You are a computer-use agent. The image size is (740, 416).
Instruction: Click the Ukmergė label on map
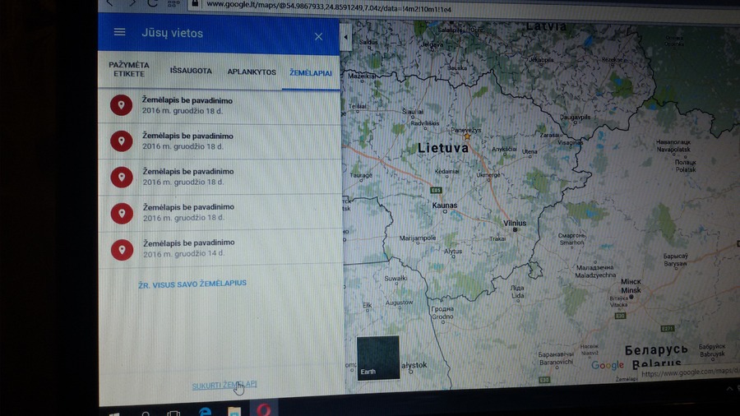coord(488,175)
